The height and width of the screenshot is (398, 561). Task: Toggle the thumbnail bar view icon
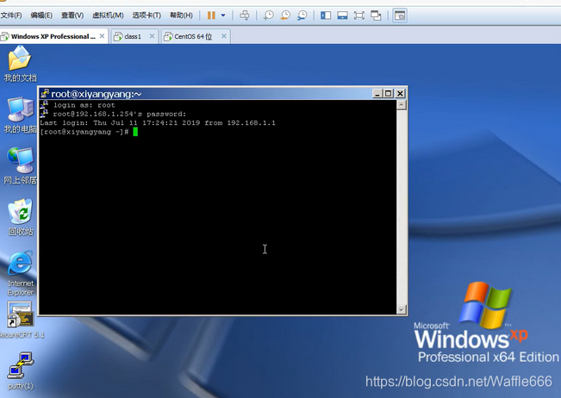tap(342, 16)
